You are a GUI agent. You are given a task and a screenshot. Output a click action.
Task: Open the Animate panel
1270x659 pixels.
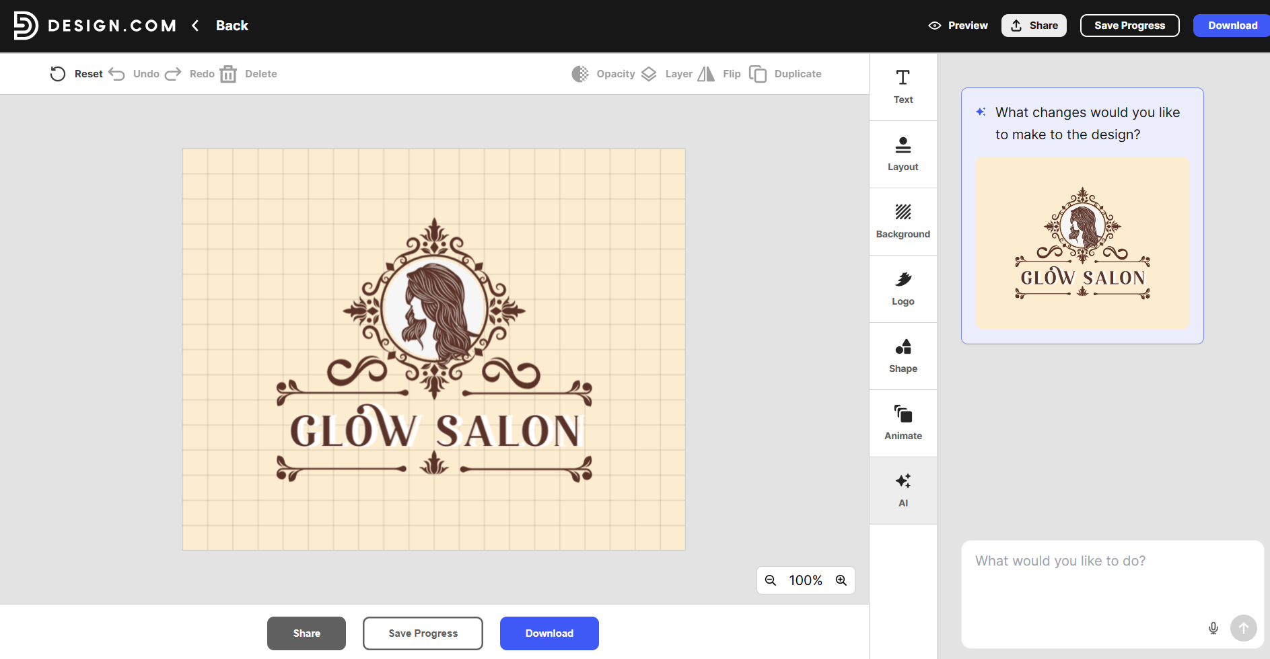(903, 424)
